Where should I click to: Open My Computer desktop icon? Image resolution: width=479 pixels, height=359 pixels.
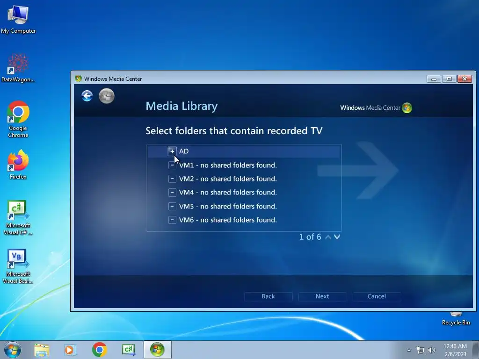(x=18, y=19)
